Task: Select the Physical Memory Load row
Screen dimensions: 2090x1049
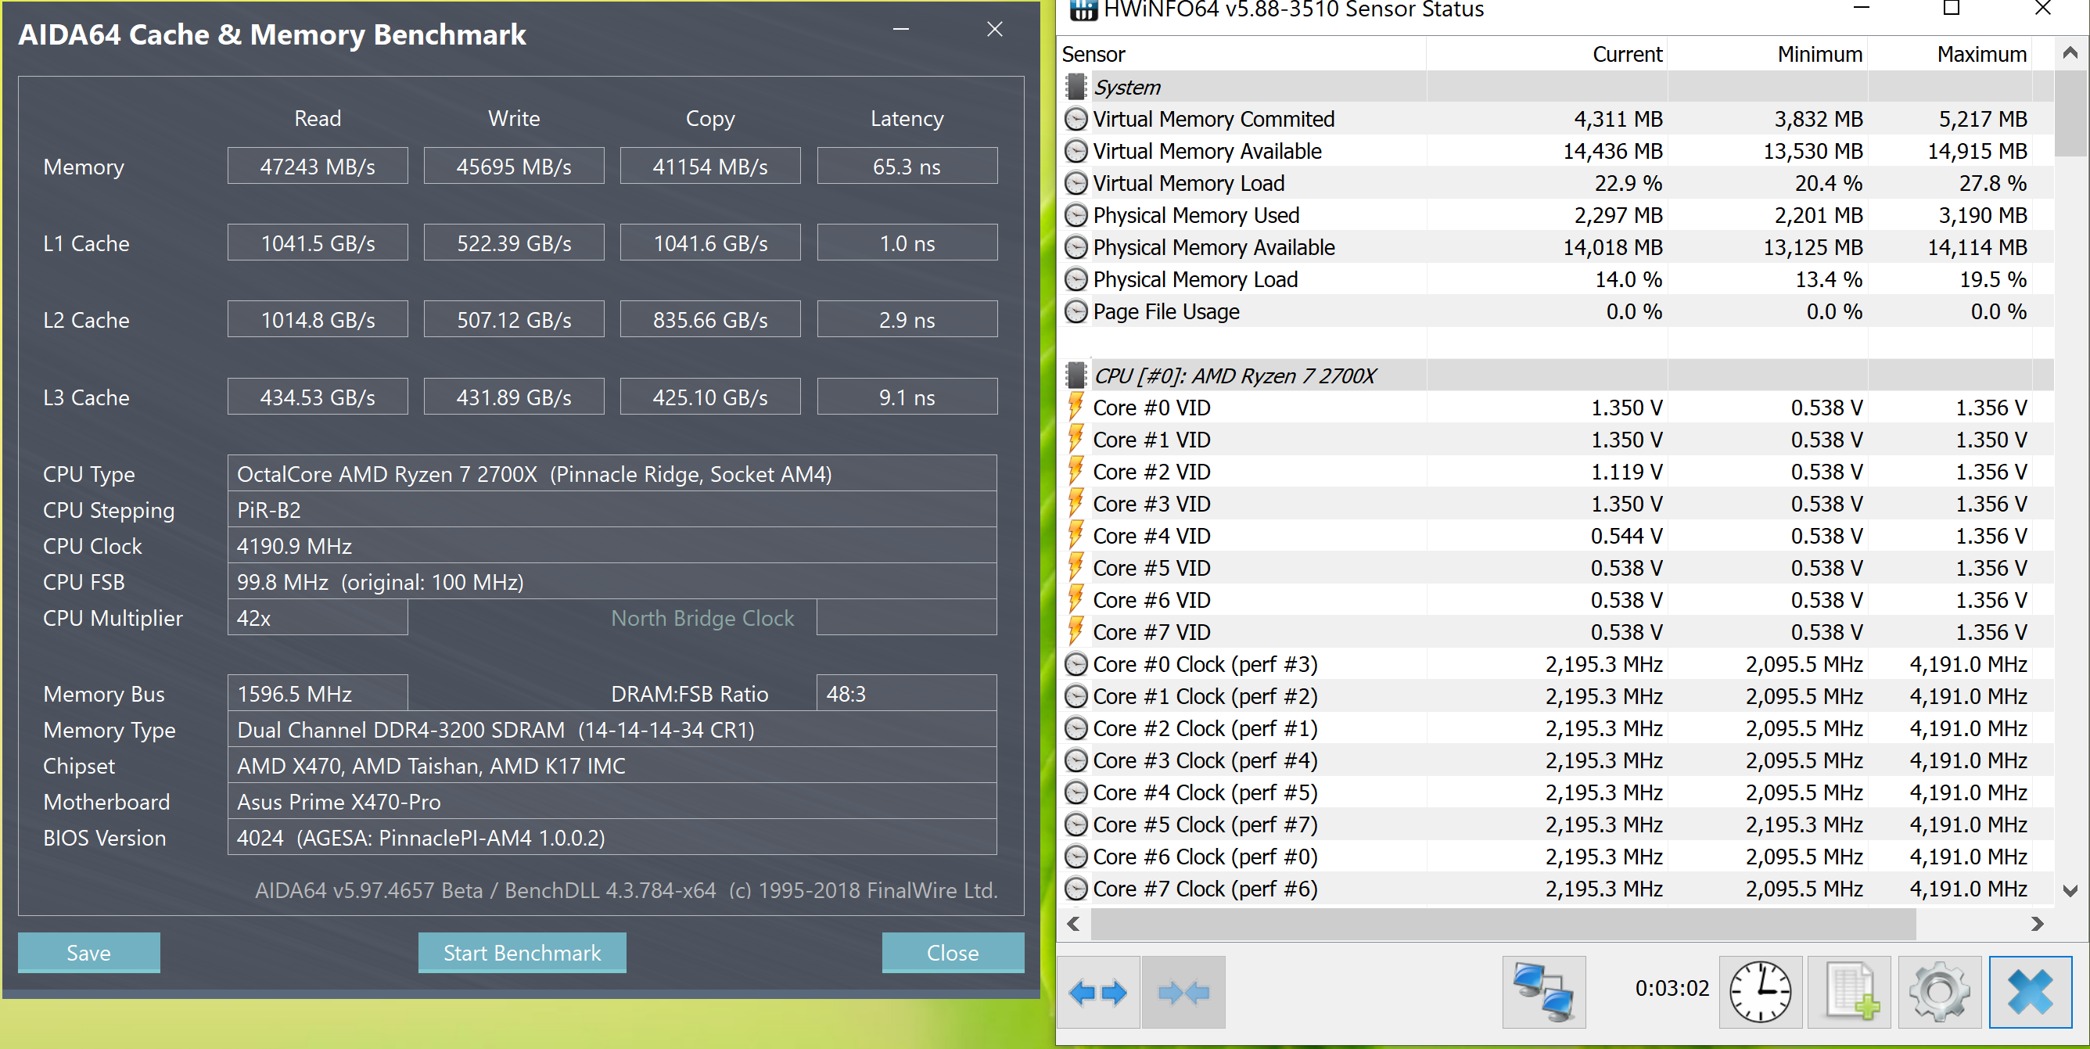Action: click(x=1555, y=279)
